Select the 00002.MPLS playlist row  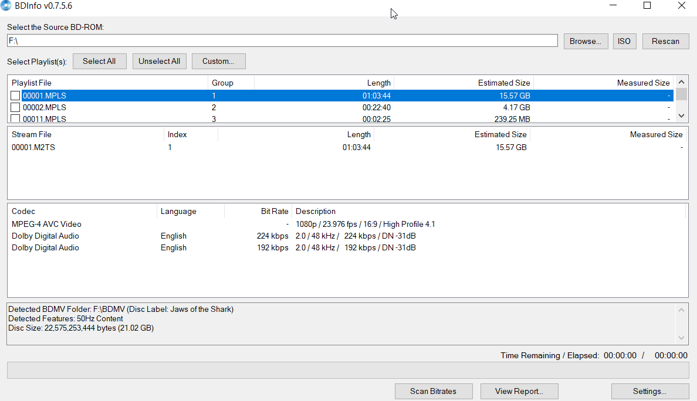click(x=341, y=107)
